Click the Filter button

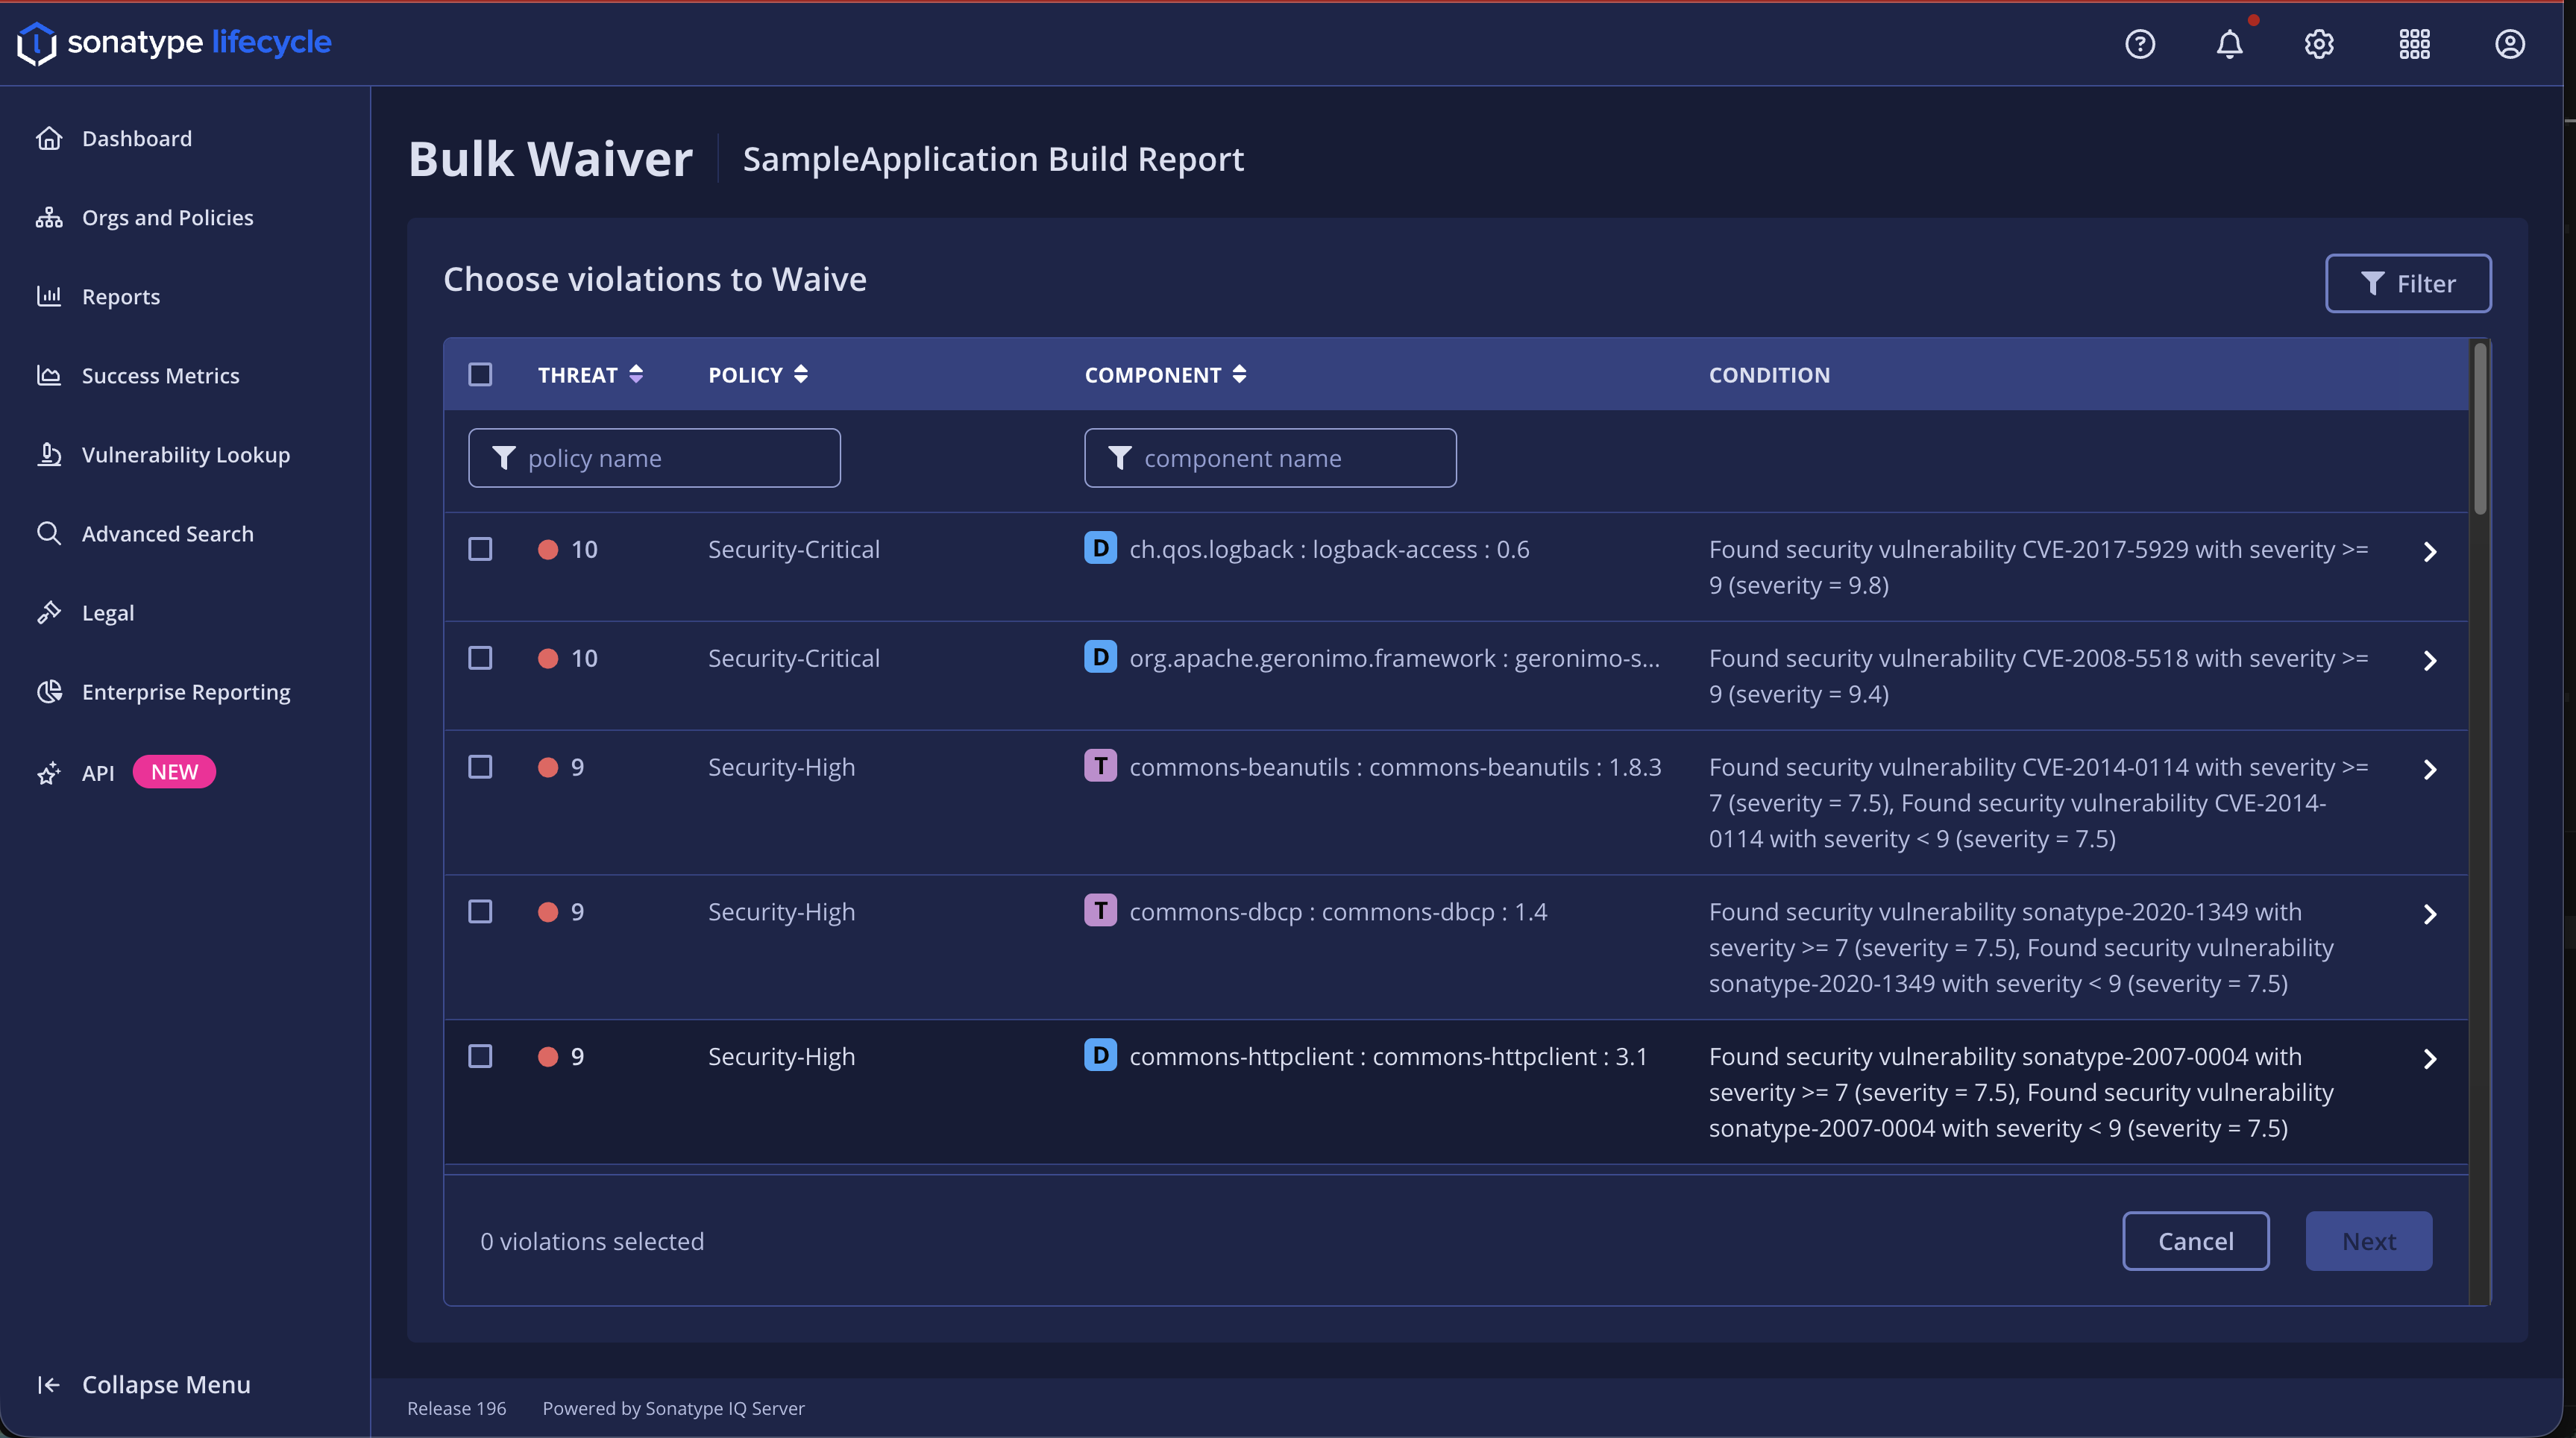click(2407, 283)
